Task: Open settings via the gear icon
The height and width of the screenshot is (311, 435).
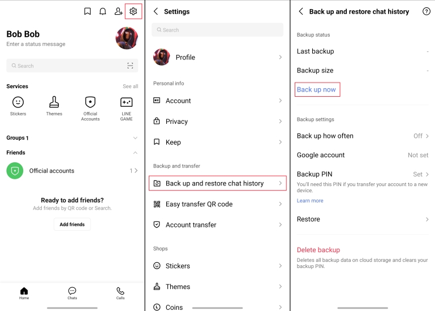Action: pyautogui.click(x=133, y=11)
